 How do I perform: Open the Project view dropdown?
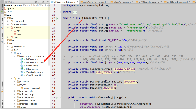32,2
